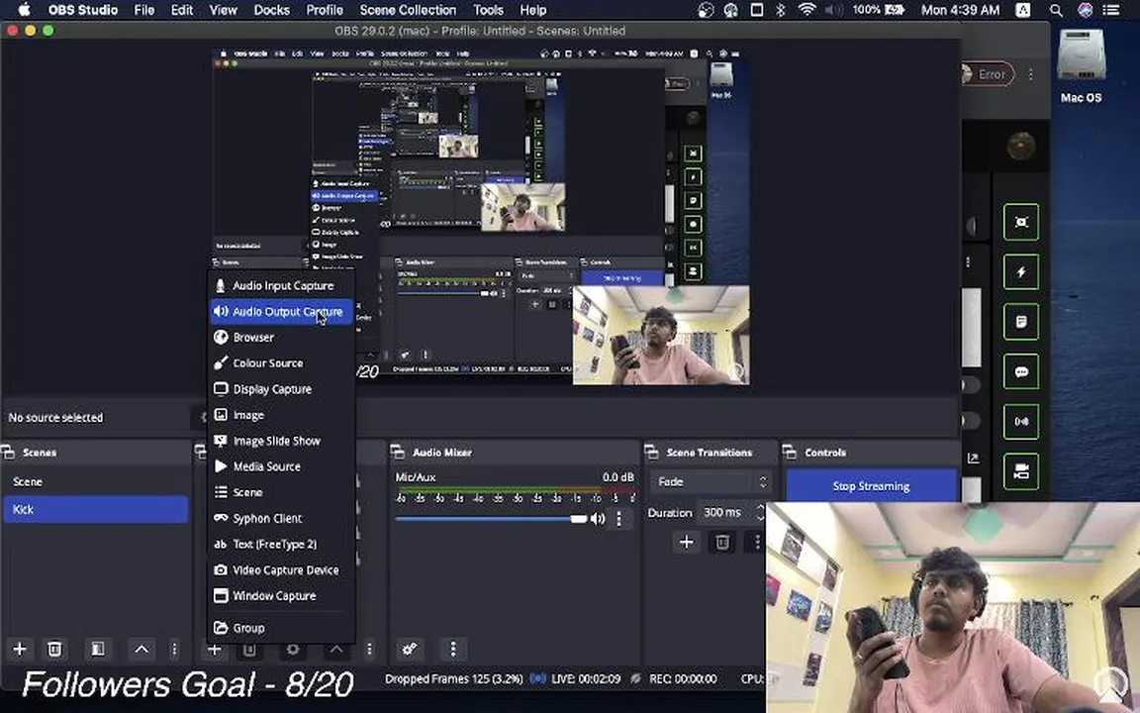Click the Scenes dock header icon

(x=9, y=453)
